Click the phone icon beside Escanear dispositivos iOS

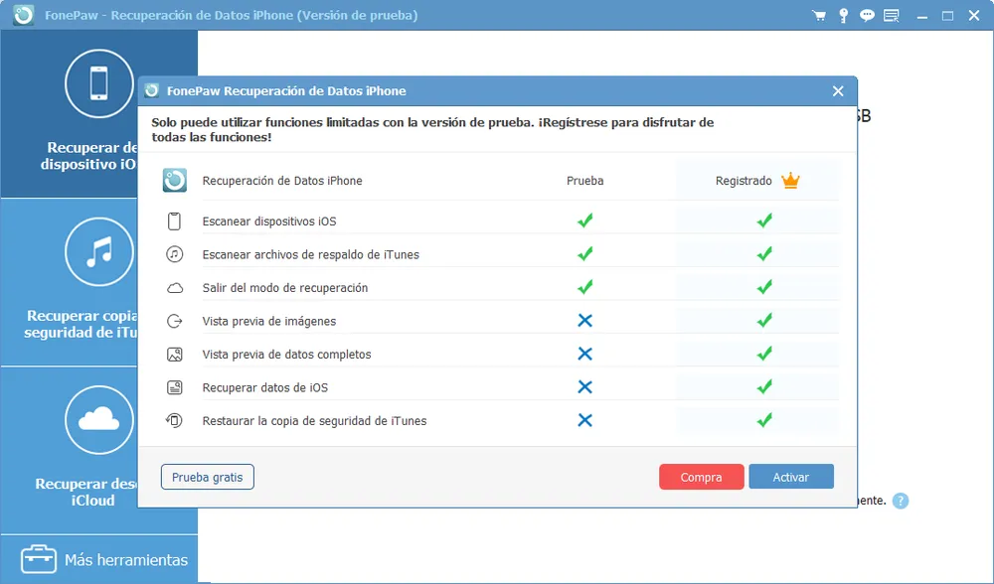pos(174,219)
